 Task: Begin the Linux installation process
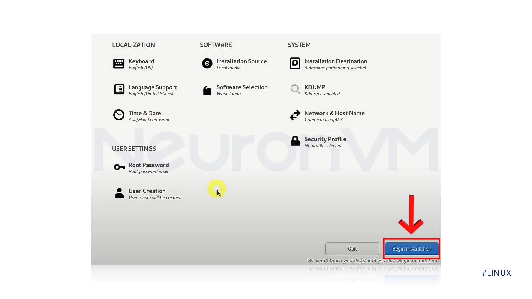tap(412, 249)
